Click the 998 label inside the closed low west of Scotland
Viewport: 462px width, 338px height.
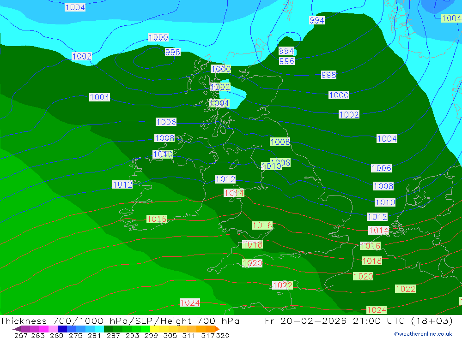pos(173,52)
